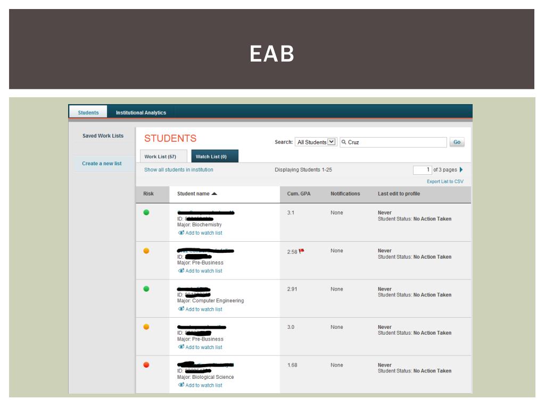Click the page number input box
Screen dimensions: 545x408
[422, 169]
